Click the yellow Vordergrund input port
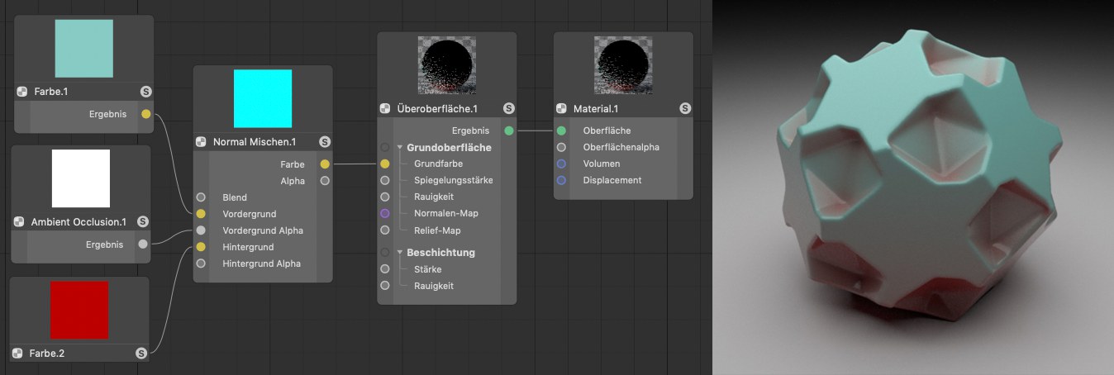The image size is (1114, 375). click(201, 214)
